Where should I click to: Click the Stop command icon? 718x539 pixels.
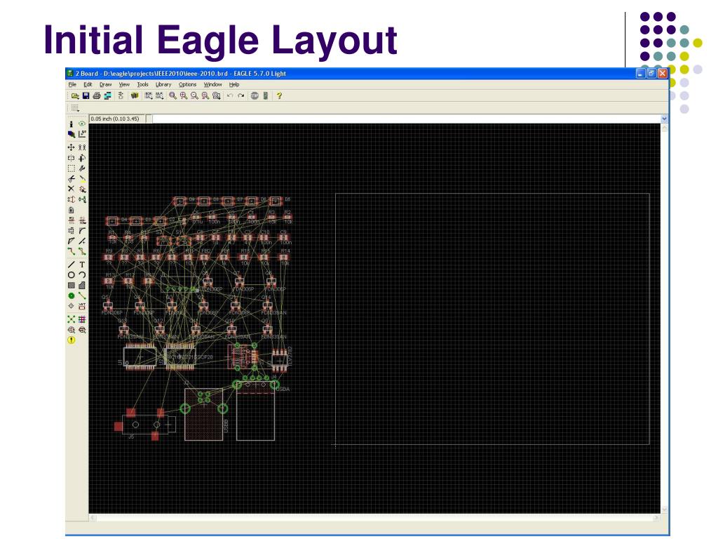(x=255, y=95)
